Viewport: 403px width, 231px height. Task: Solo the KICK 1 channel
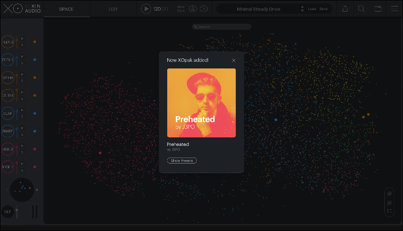pos(22,170)
